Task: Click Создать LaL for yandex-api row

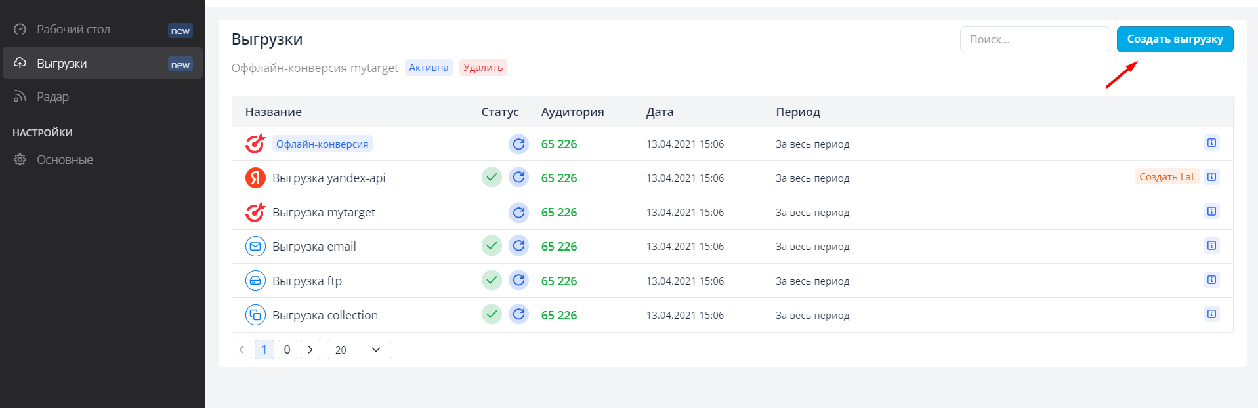Action: (1167, 177)
